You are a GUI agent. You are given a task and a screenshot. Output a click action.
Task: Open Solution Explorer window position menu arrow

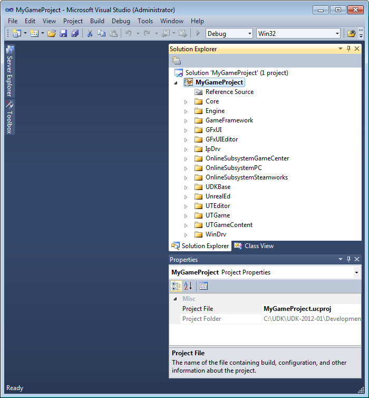point(341,49)
